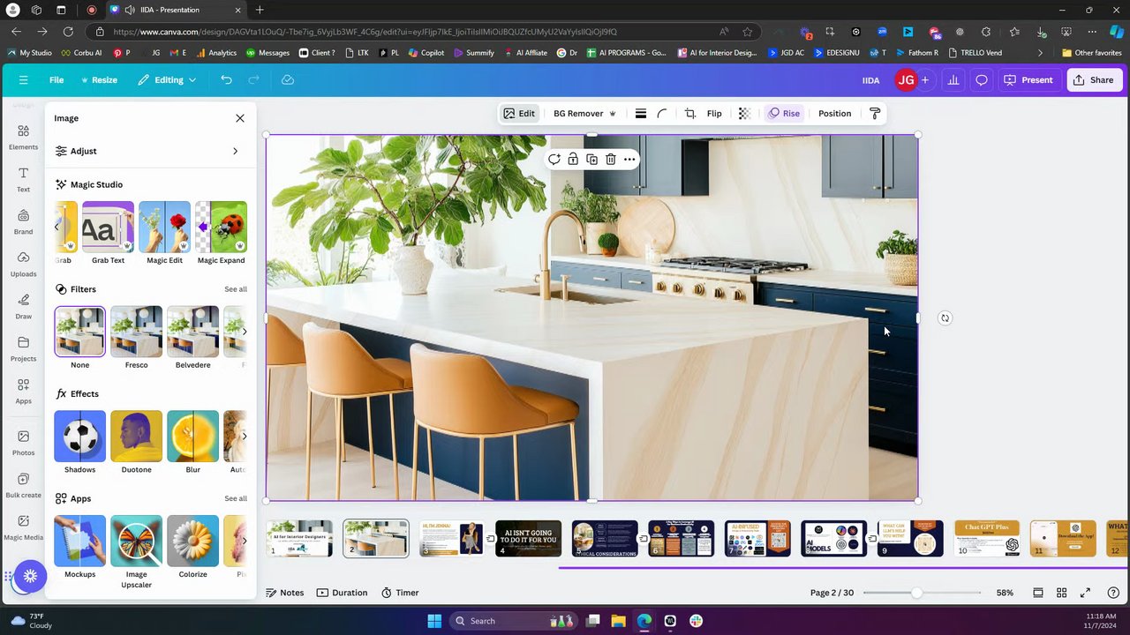This screenshot has width=1130, height=635.
Task: Lock the selected image
Action: coord(573,160)
